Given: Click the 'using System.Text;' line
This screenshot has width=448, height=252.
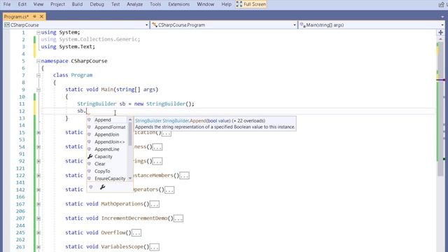Looking at the screenshot, I should (x=68, y=47).
